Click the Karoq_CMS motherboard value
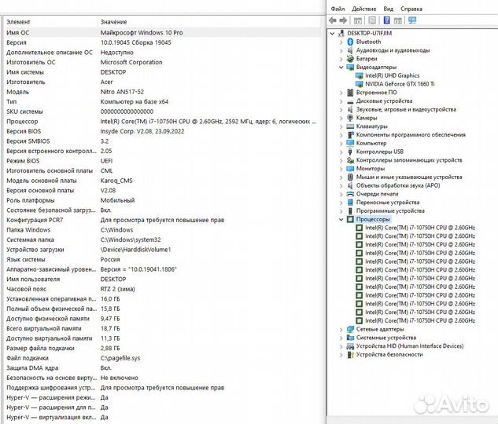 click(x=116, y=181)
